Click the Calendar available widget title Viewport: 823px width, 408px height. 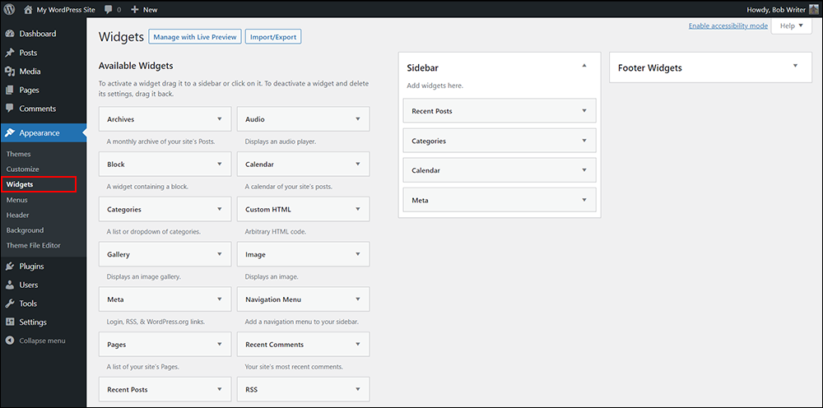(x=259, y=165)
